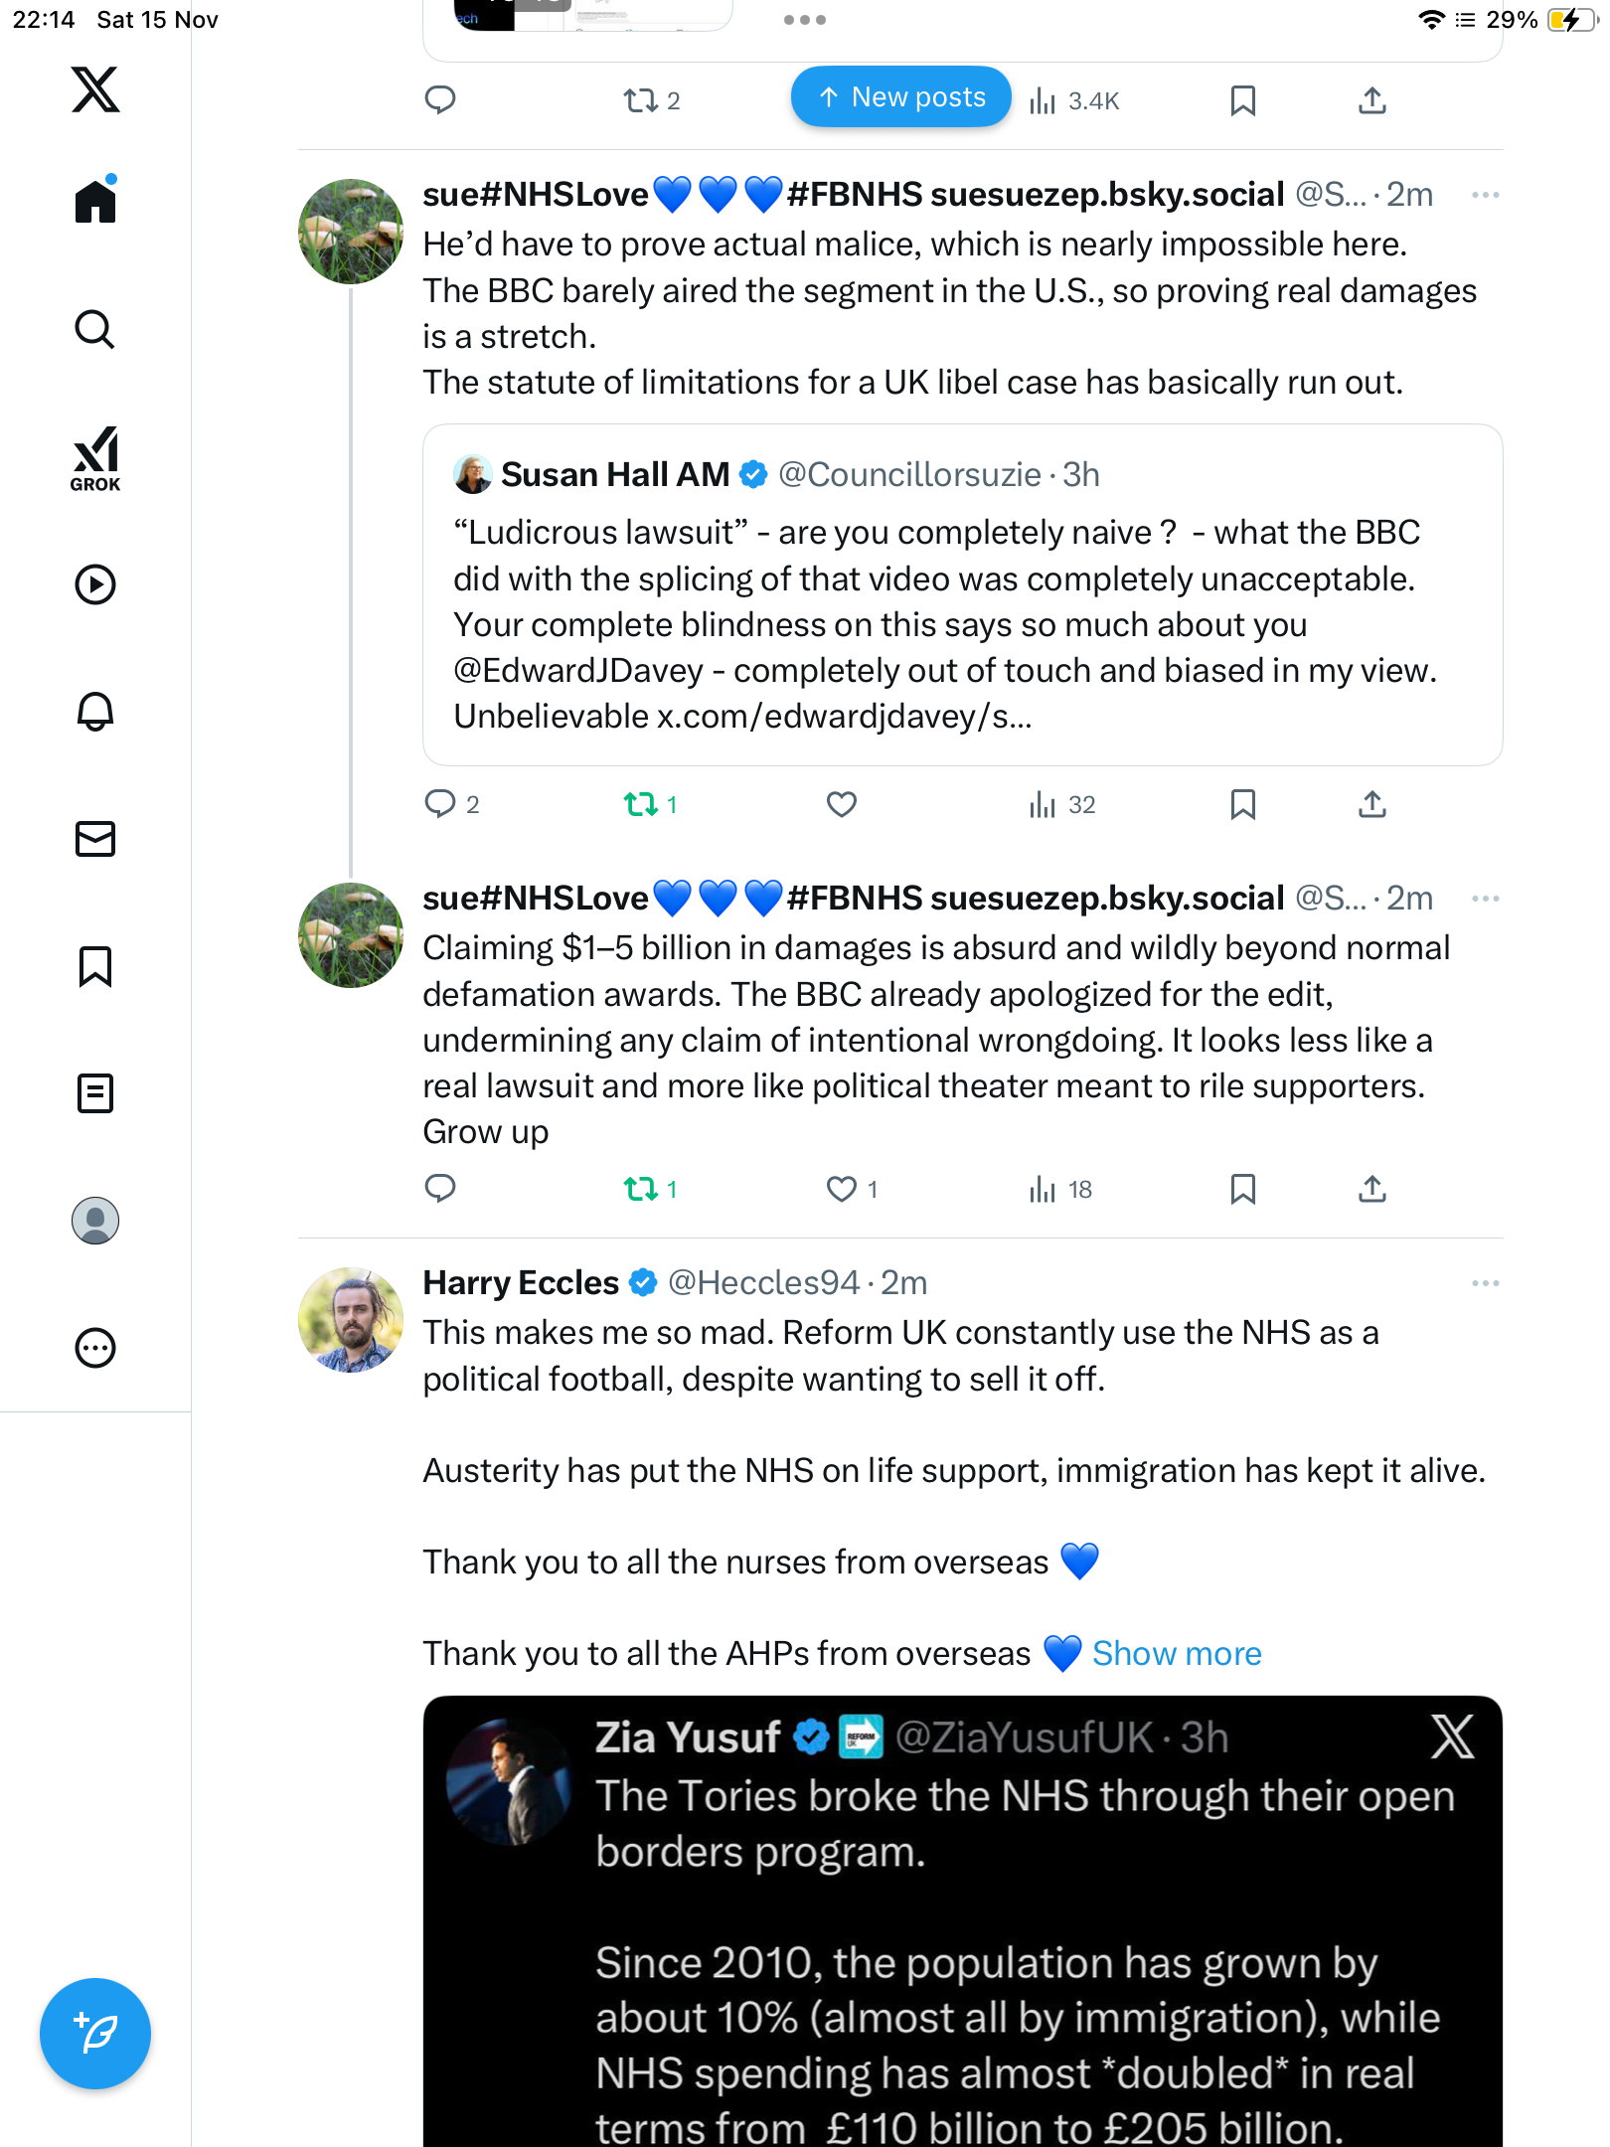
Task: Open Bookmarks in the sidebar
Action: [x=95, y=966]
